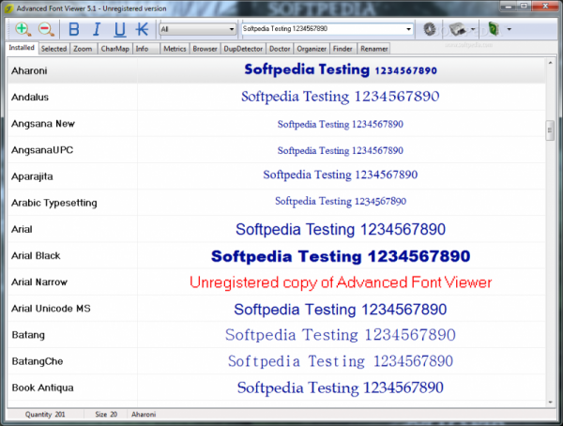Toggle Bold style button
Screen dimensions: 563x426
74,29
